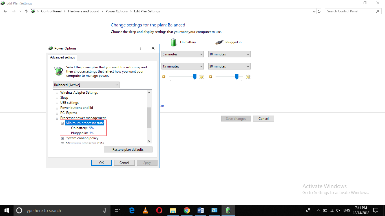Click Restore plan defaults
Image resolution: width=385 pixels, height=216 pixels.
128,149
